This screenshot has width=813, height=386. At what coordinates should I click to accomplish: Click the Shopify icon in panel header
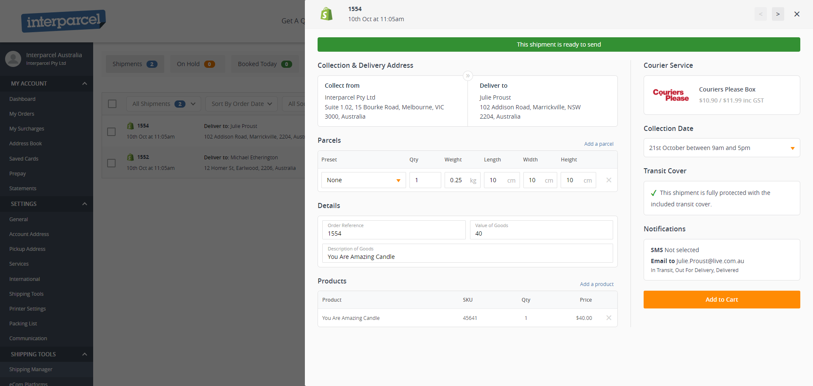[326, 14]
